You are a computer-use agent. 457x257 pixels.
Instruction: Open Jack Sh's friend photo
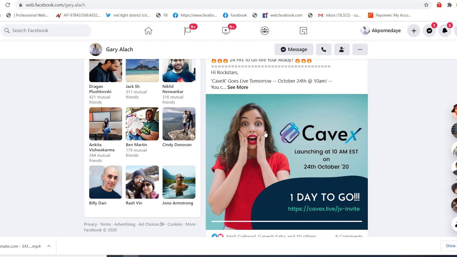[x=142, y=71]
